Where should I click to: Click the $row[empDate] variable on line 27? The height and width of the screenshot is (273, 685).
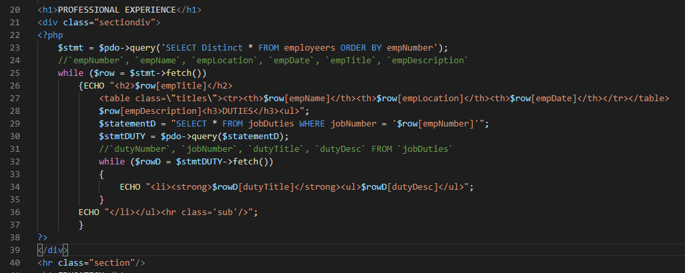(x=544, y=98)
